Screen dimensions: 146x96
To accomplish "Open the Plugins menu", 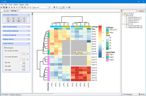I will 22,4.
